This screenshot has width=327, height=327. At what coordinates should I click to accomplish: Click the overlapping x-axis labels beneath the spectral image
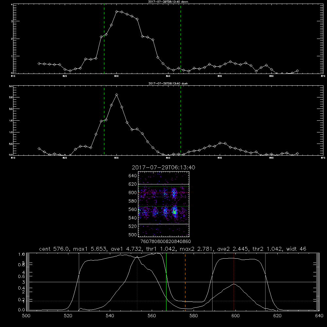tap(166, 242)
